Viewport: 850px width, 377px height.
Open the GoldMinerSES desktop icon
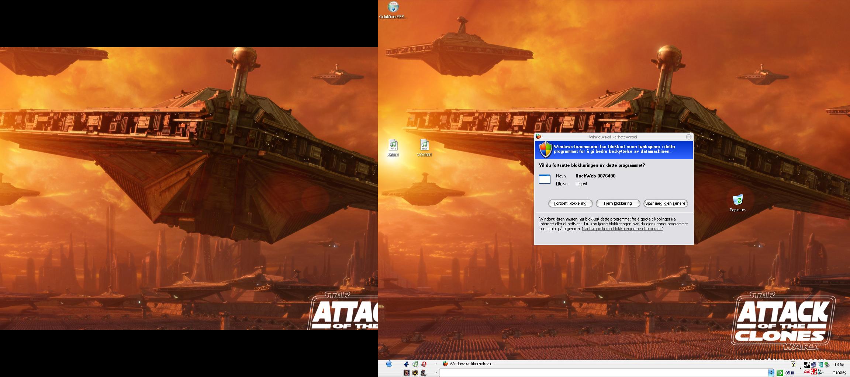(x=393, y=10)
